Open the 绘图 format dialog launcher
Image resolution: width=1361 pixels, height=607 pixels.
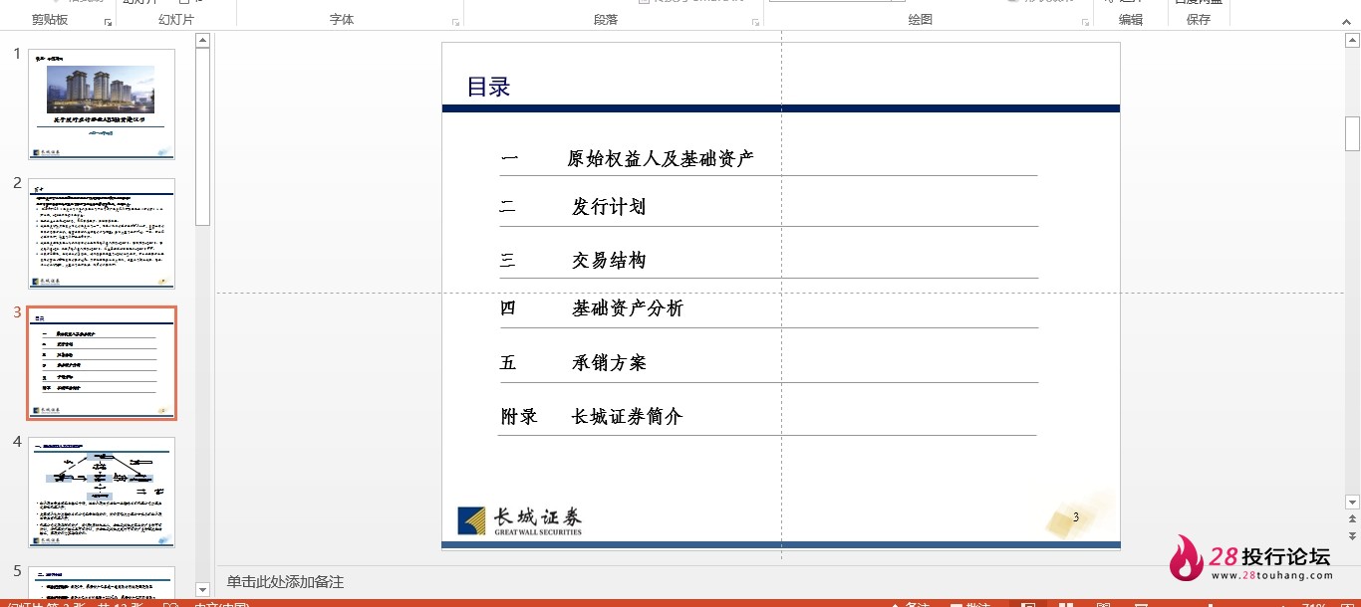click(1085, 22)
